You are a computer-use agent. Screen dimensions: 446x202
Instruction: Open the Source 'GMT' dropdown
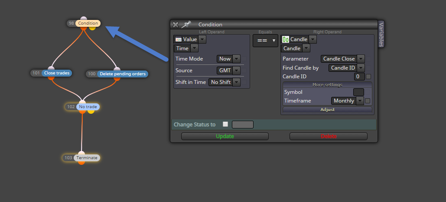tap(236, 71)
